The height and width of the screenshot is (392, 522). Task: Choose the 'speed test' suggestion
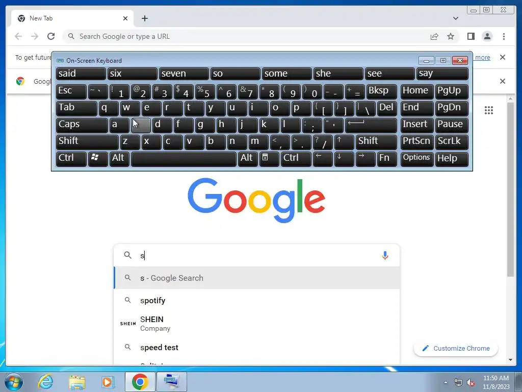tap(256, 347)
